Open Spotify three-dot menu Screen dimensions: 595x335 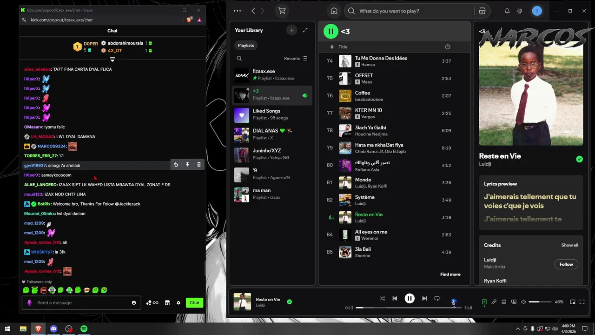(238, 11)
